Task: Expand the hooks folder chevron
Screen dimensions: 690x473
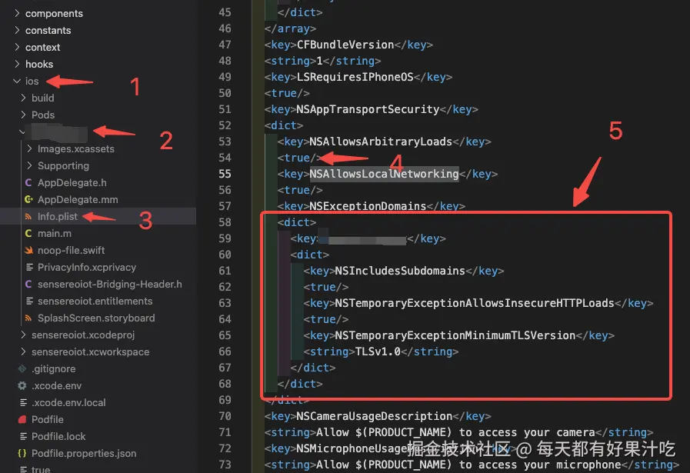Action: pos(17,64)
